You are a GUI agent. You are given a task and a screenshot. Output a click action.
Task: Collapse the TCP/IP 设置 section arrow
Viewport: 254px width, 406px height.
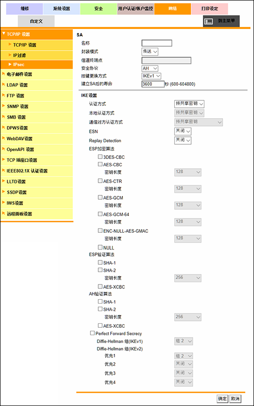coord(3,33)
